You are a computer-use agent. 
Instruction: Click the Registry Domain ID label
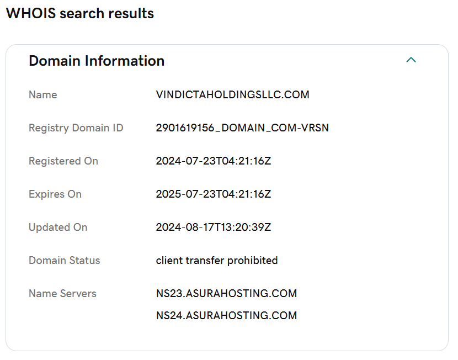(x=76, y=128)
